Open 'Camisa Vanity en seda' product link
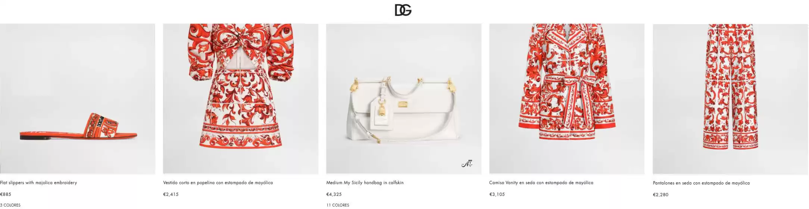Viewport: 809px width, 209px height. 541,183
